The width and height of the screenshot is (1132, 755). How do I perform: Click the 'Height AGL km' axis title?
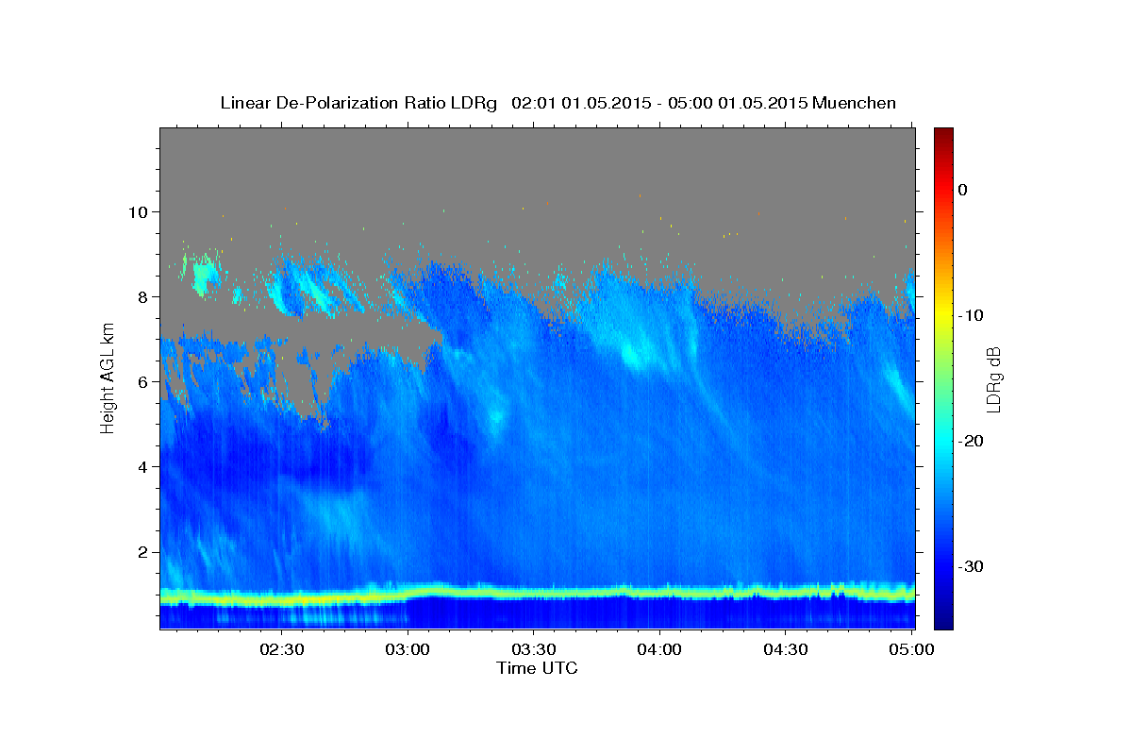click(108, 377)
